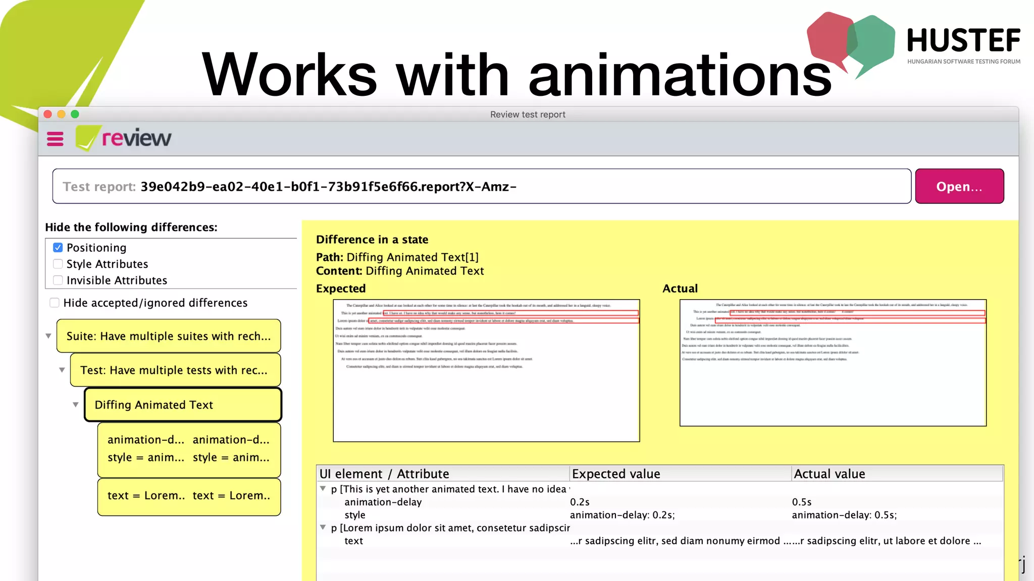Click the Actual value column header
The height and width of the screenshot is (581, 1034).
[897, 474]
